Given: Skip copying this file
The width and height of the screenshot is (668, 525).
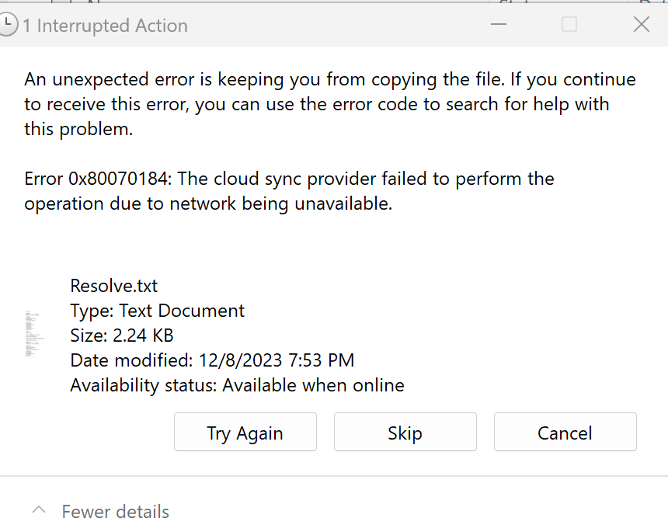Looking at the screenshot, I should pyautogui.click(x=405, y=433).
